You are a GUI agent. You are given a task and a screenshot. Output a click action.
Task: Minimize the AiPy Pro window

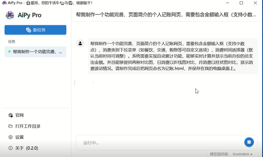coord(228,3)
